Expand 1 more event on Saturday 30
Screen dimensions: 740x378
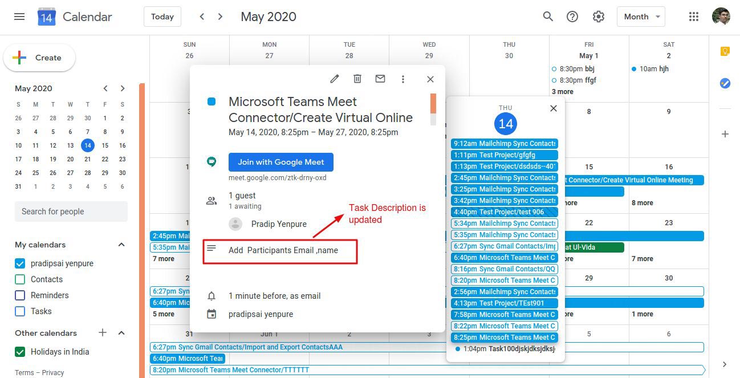(x=643, y=314)
